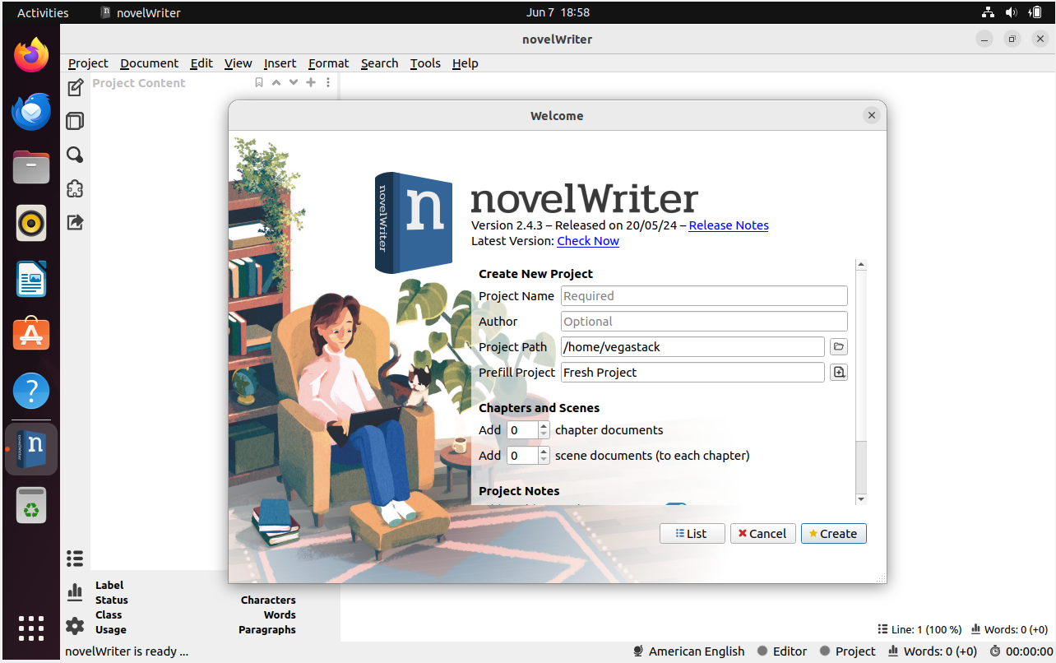Viewport: 1056px width, 663px height.
Task: Open the Format menu
Action: point(329,63)
